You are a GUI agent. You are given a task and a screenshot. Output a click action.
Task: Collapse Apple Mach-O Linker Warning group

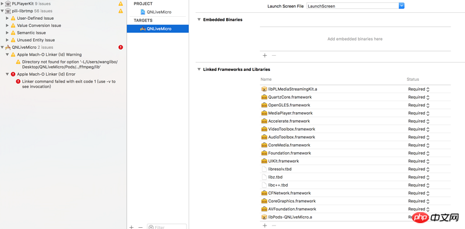point(8,55)
